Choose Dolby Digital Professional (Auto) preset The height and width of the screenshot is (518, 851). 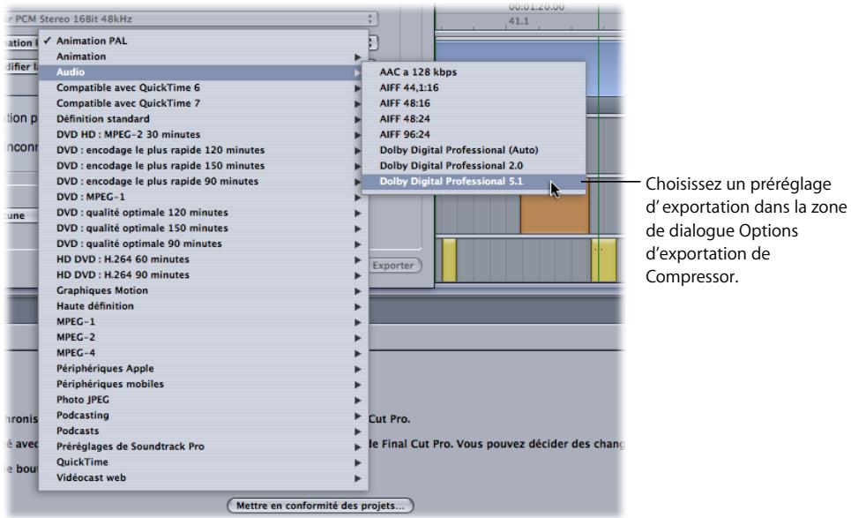[474, 150]
